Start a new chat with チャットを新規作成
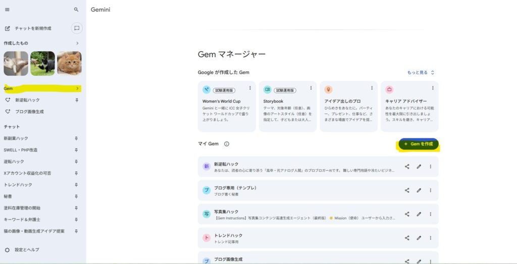Viewport: 517px width, 264px height. (32, 28)
